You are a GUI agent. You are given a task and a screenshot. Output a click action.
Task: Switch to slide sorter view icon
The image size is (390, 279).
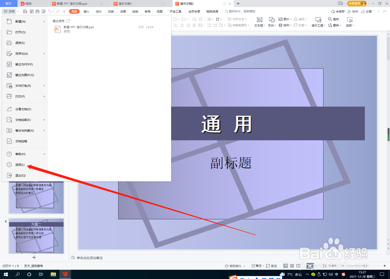tap(292, 266)
